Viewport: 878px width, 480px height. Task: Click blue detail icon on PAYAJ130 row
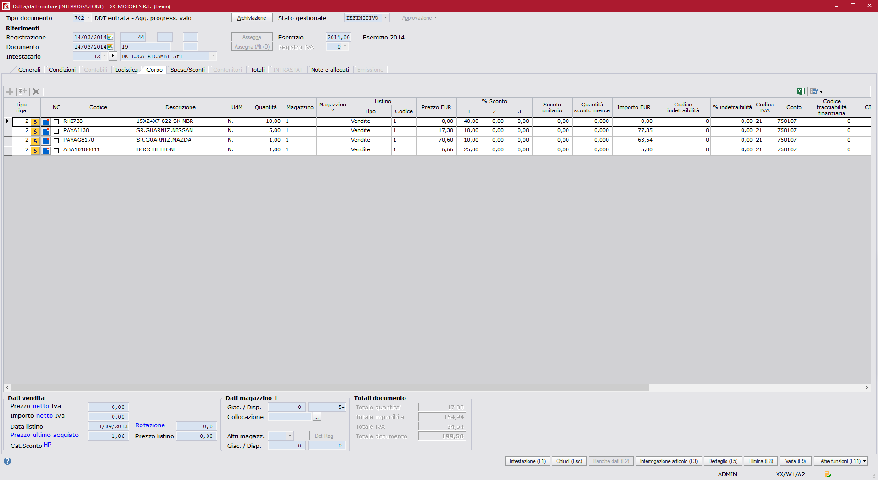pos(45,131)
